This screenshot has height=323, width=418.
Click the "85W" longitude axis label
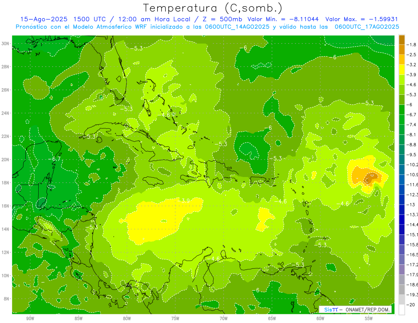click(x=78, y=318)
